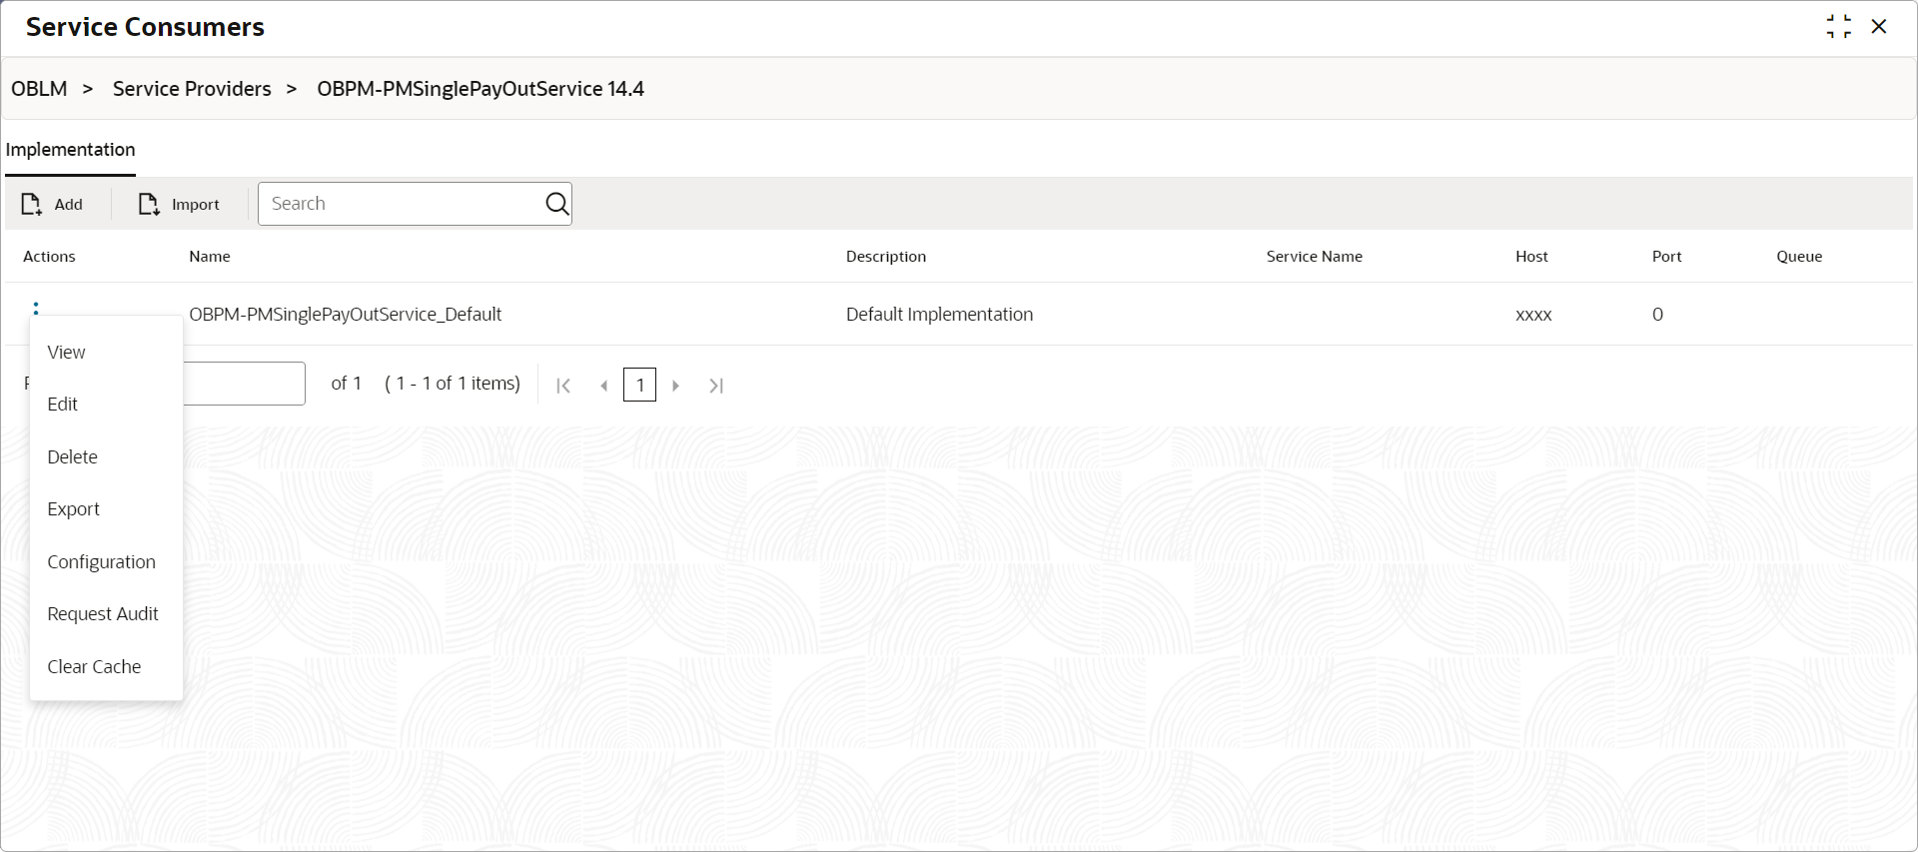Select page 1 in pagination
Image resolution: width=1918 pixels, height=852 pixels.
click(639, 385)
